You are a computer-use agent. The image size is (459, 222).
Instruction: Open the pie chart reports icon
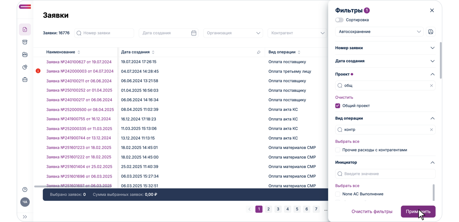tap(25, 67)
